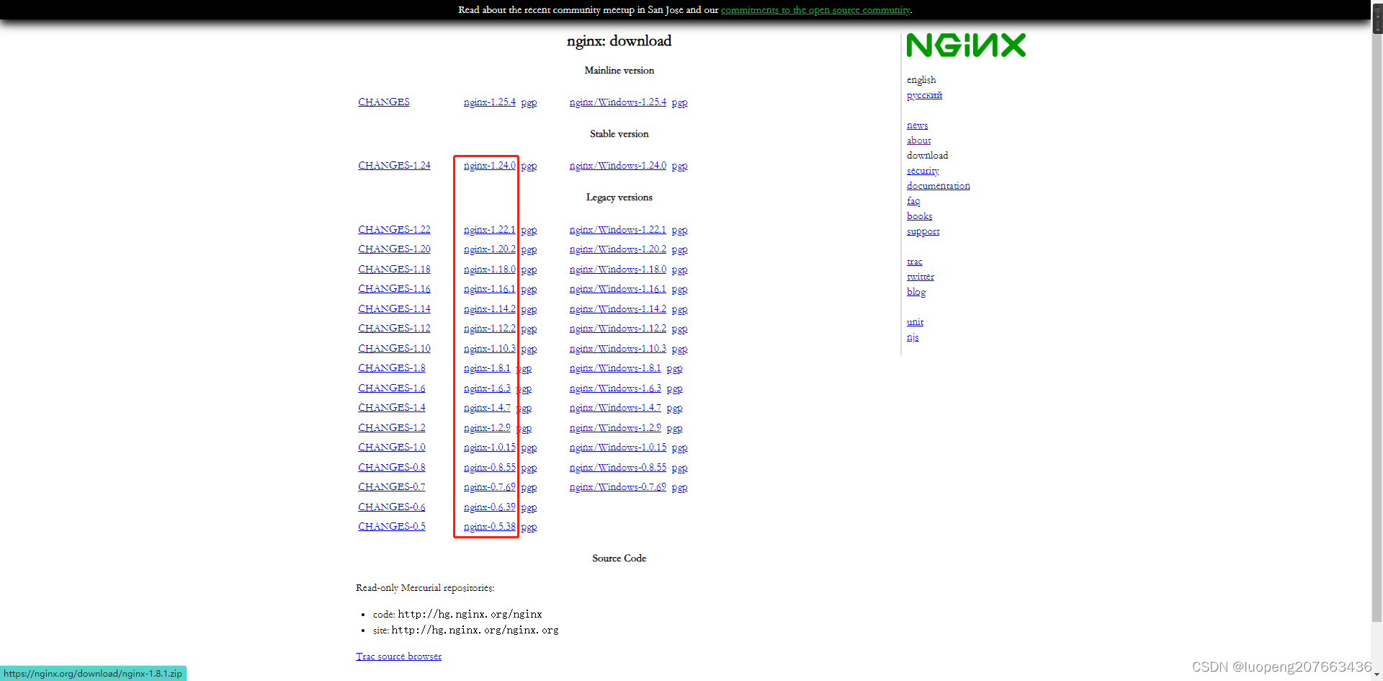Go to the news page
This screenshot has width=1383, height=681.
coord(917,125)
